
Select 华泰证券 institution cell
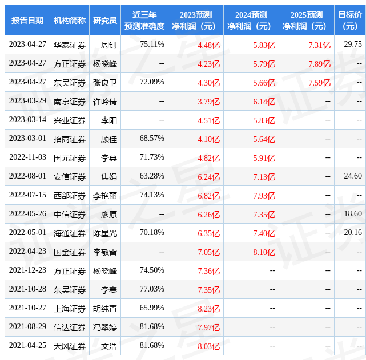[x=70, y=45]
